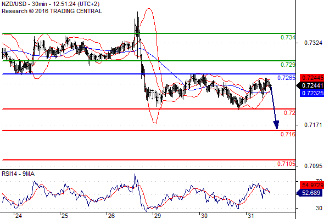This screenshot has height=219, width=324.
Task: Click the red 54.9729 RSI value tag
Action: pos(312,185)
